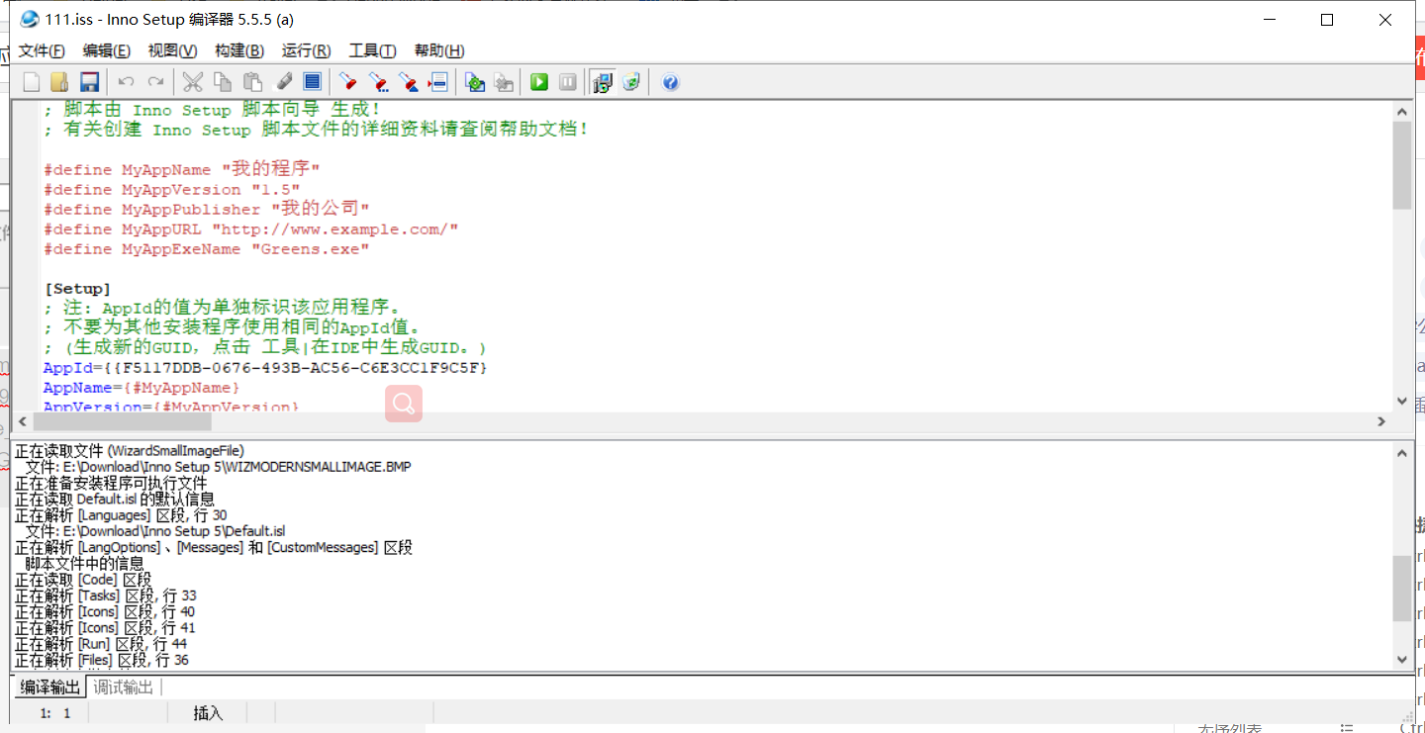Copy selection using toolbar icon
This screenshot has width=1425, height=733.
[x=223, y=82]
